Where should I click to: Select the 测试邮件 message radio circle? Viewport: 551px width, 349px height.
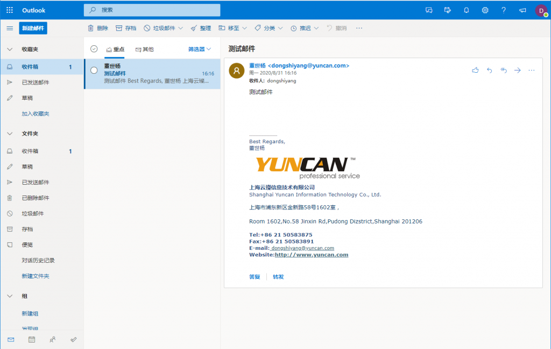94,71
